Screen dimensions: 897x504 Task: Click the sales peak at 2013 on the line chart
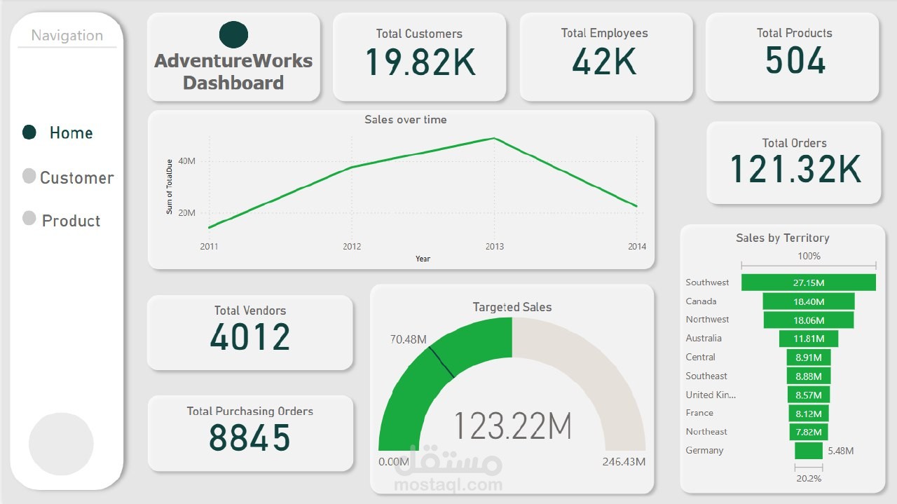tap(495, 139)
